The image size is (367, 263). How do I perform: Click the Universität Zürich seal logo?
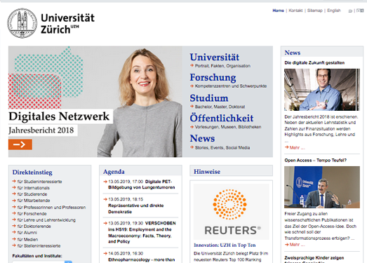(x=22, y=23)
